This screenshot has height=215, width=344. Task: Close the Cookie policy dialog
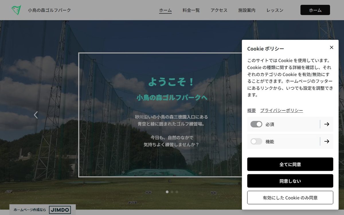[331, 47]
